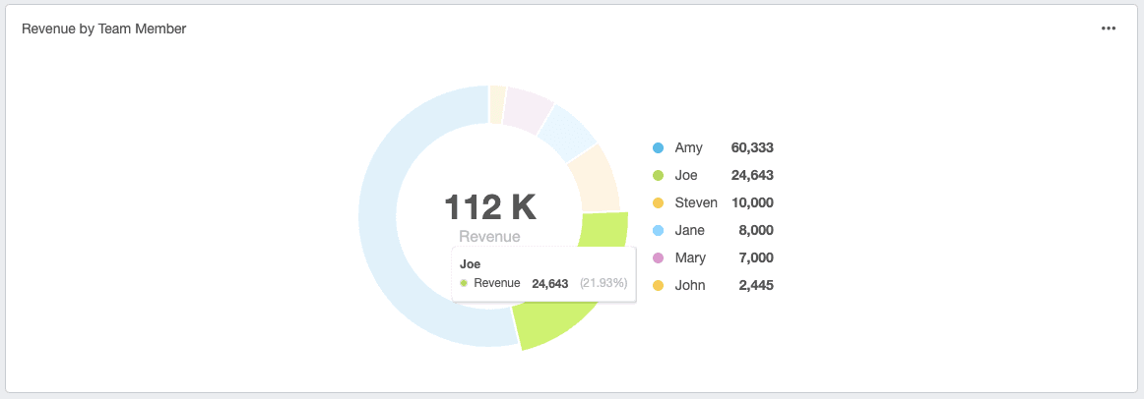
Task: Click the legend dot beside John
Action: click(x=658, y=286)
